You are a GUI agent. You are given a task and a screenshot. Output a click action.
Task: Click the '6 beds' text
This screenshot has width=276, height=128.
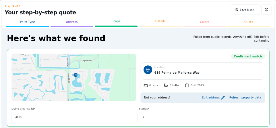click(154, 85)
